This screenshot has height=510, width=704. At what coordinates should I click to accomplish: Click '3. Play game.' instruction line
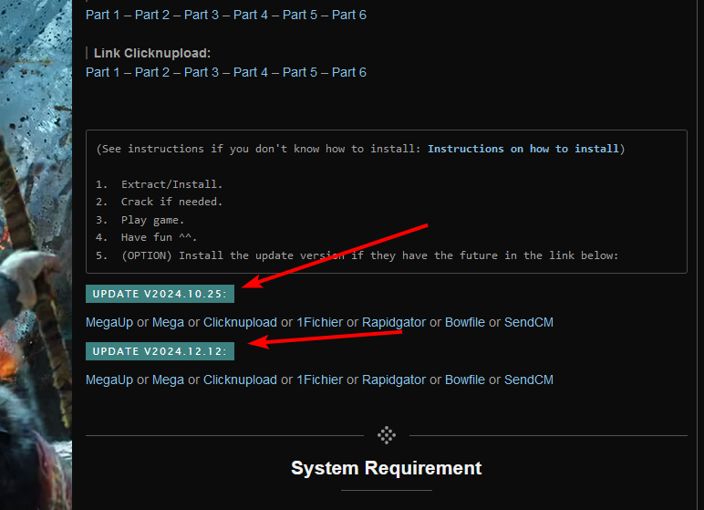tap(140, 220)
